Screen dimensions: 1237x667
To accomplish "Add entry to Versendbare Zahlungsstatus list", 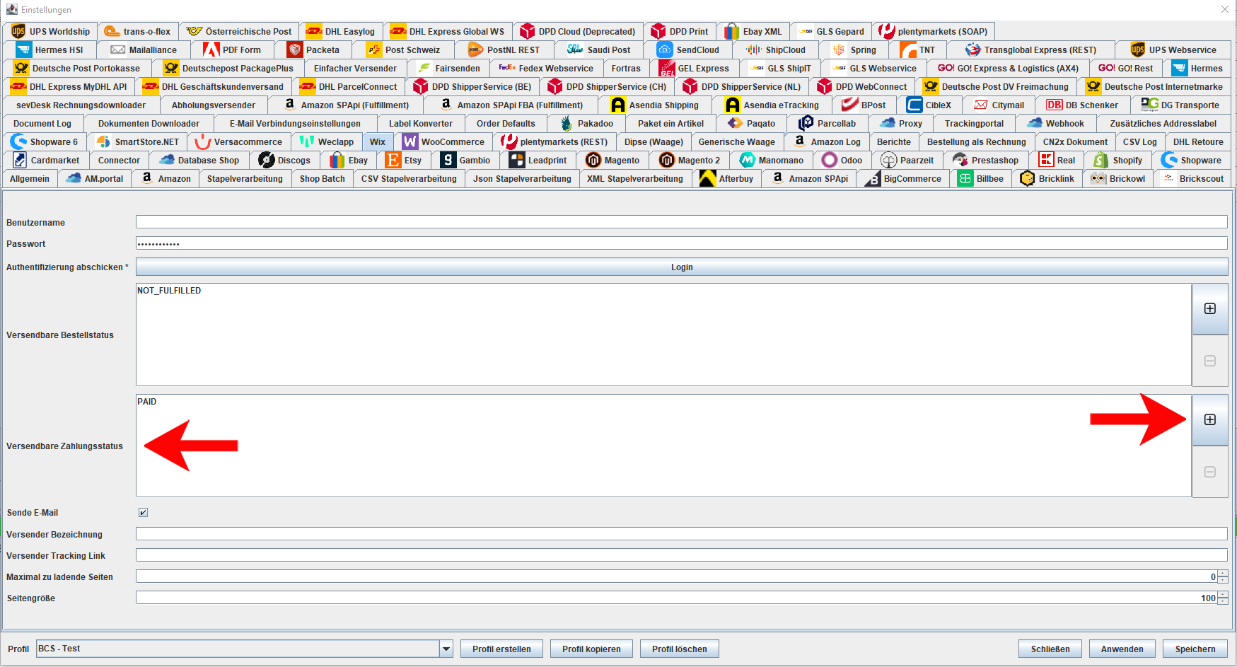I will [1210, 419].
